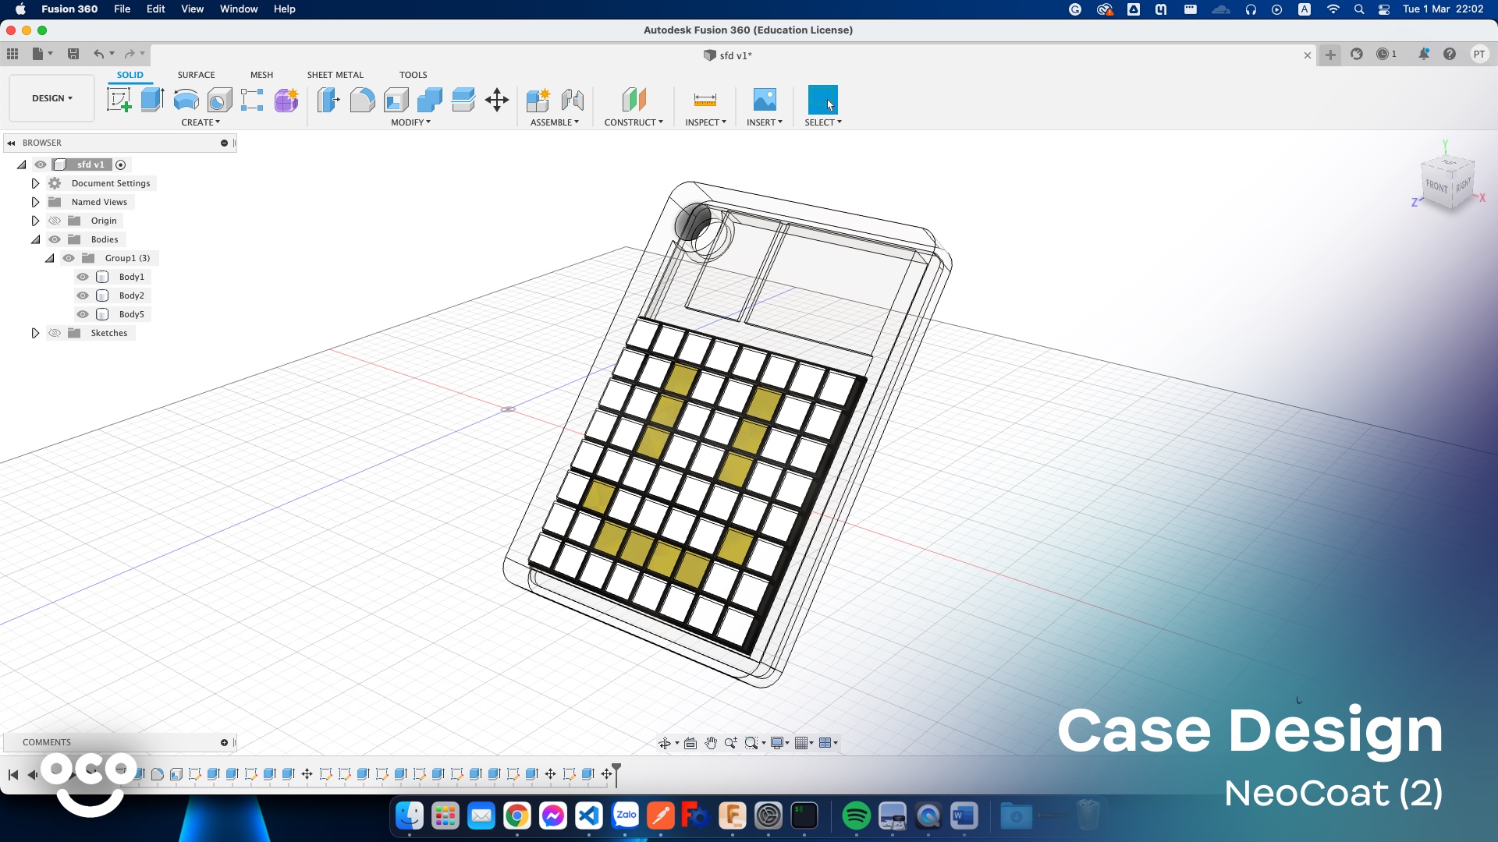Open the Window menu in menu bar
Screen dimensions: 1498x842
[238, 9]
